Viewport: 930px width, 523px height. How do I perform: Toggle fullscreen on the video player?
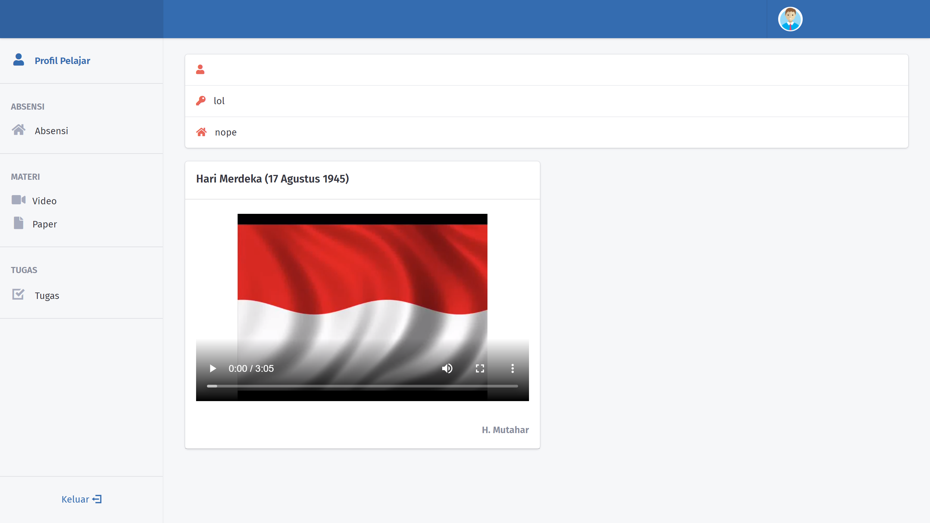coord(480,368)
